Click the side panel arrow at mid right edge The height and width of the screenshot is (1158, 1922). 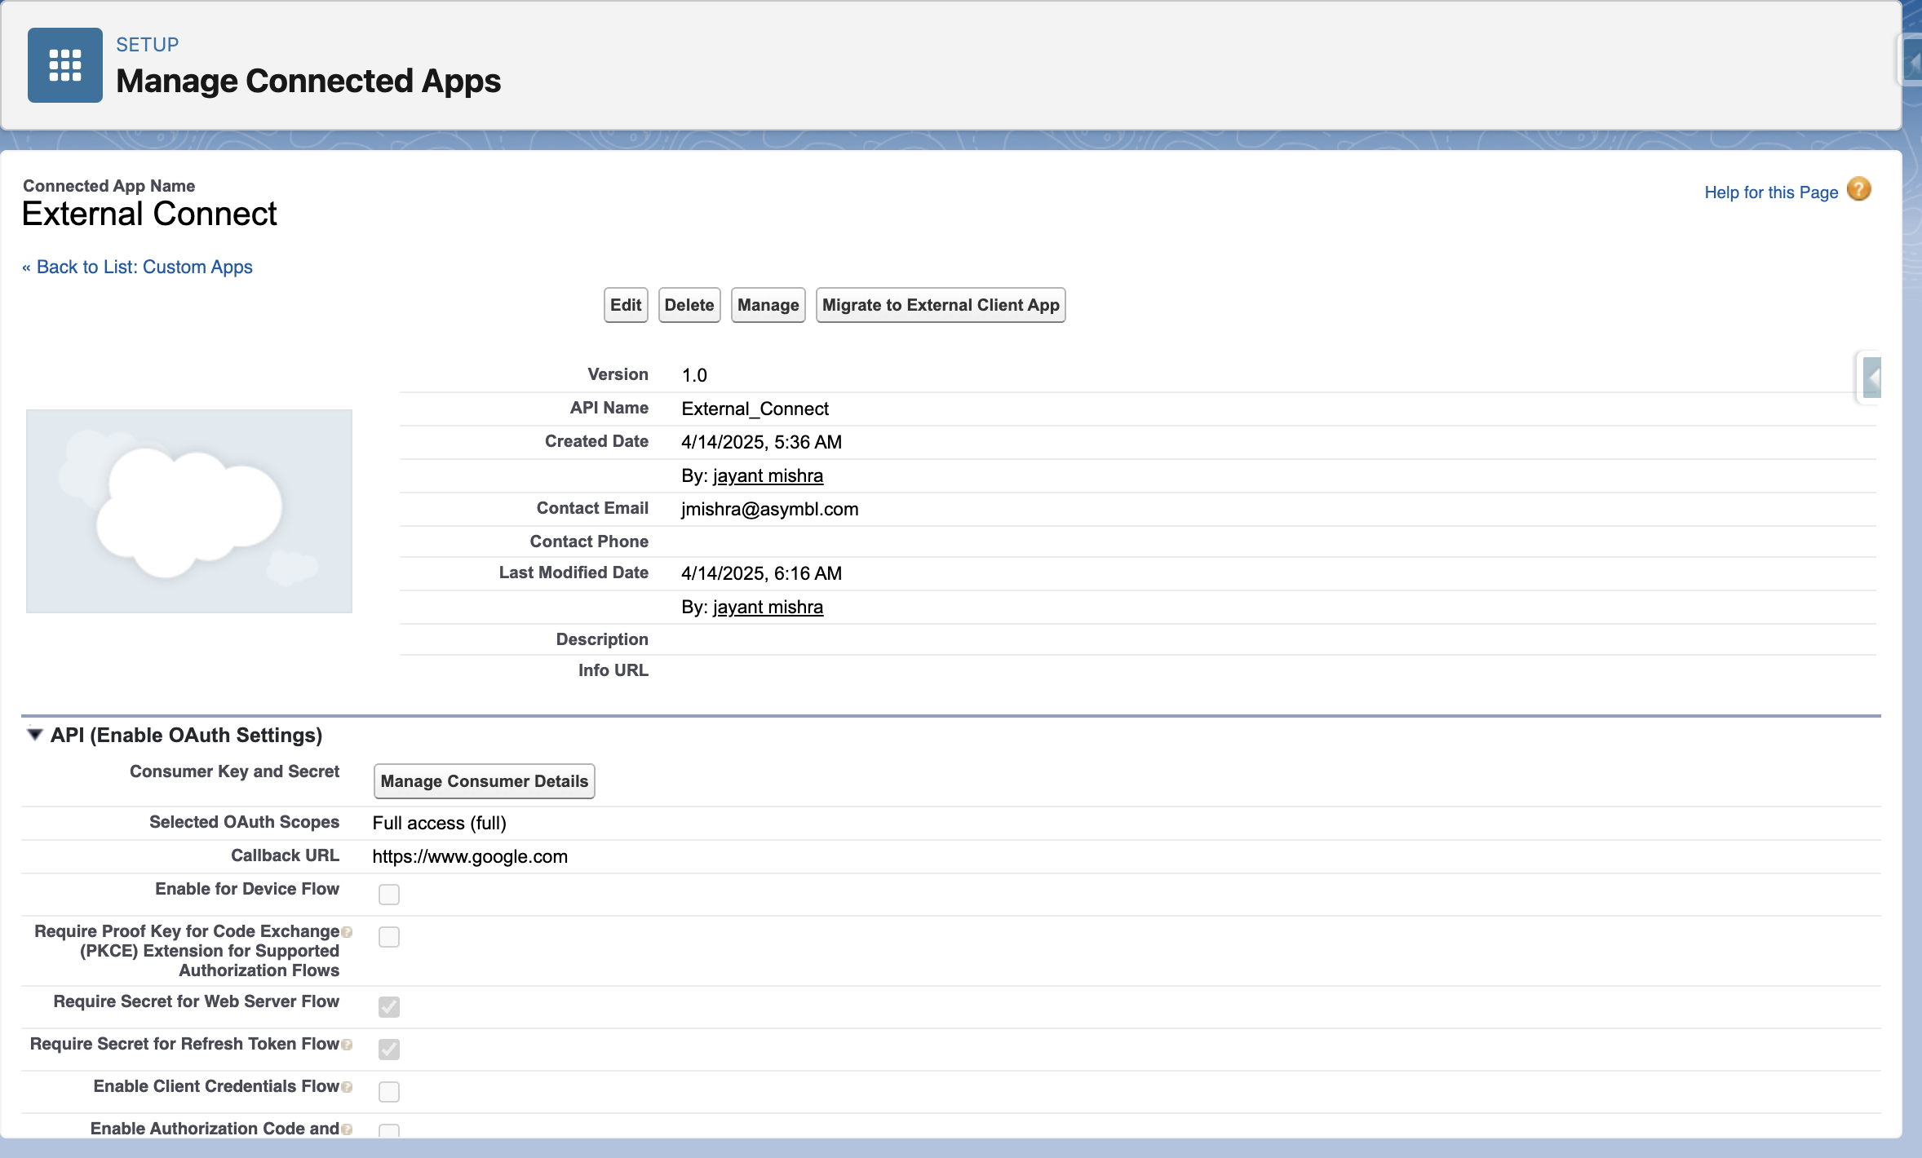(x=1874, y=377)
